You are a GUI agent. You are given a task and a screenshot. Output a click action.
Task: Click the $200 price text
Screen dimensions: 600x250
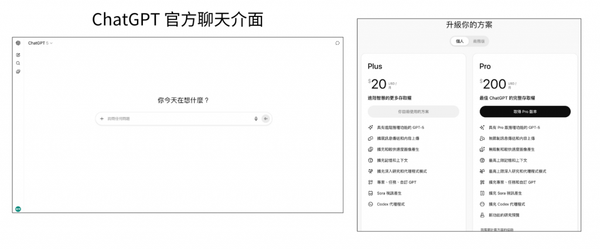point(493,84)
